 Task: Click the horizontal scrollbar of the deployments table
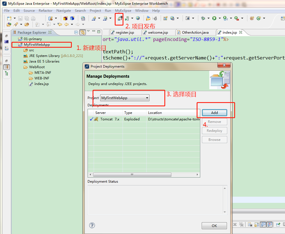pos(132,175)
